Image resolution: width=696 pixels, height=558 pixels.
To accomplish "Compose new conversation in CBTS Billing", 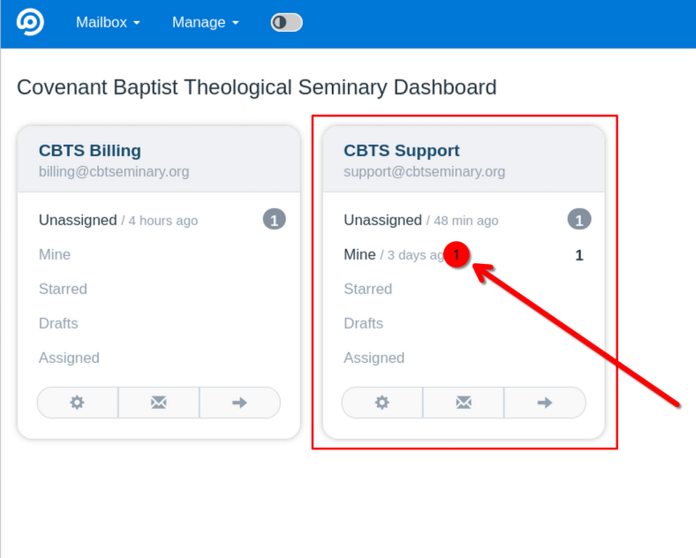I will pyautogui.click(x=159, y=403).
